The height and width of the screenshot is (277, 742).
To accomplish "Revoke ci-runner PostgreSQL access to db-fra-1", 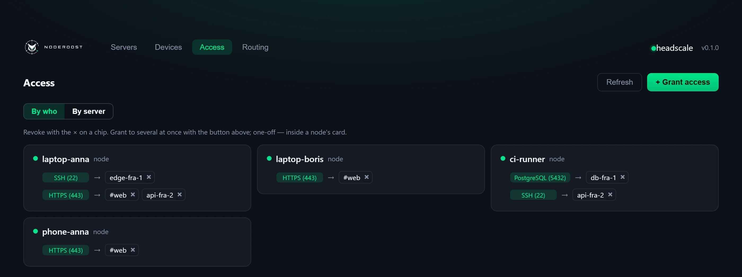I will (x=622, y=177).
